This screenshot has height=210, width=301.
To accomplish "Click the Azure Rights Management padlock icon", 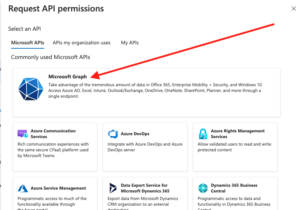I will pyautogui.click(x=203, y=134).
